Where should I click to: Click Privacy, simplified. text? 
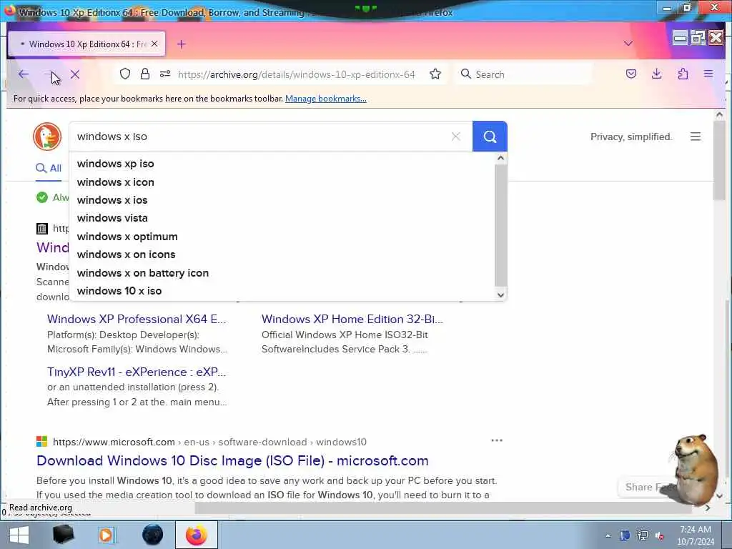pos(631,137)
